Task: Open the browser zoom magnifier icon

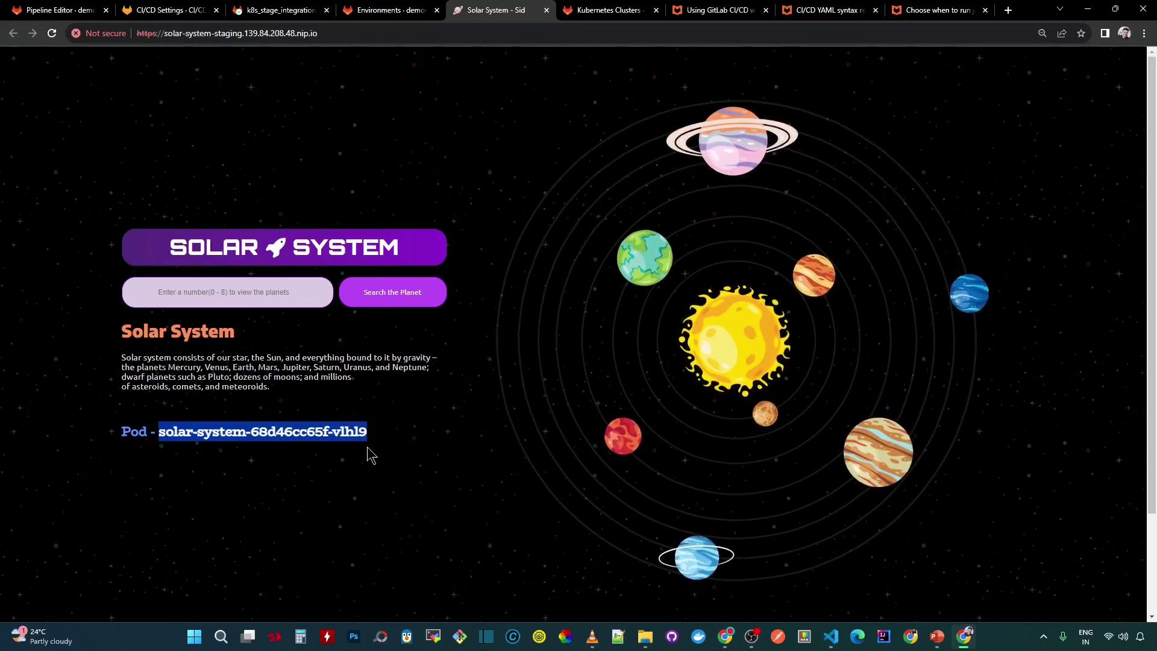Action: pyautogui.click(x=1042, y=33)
